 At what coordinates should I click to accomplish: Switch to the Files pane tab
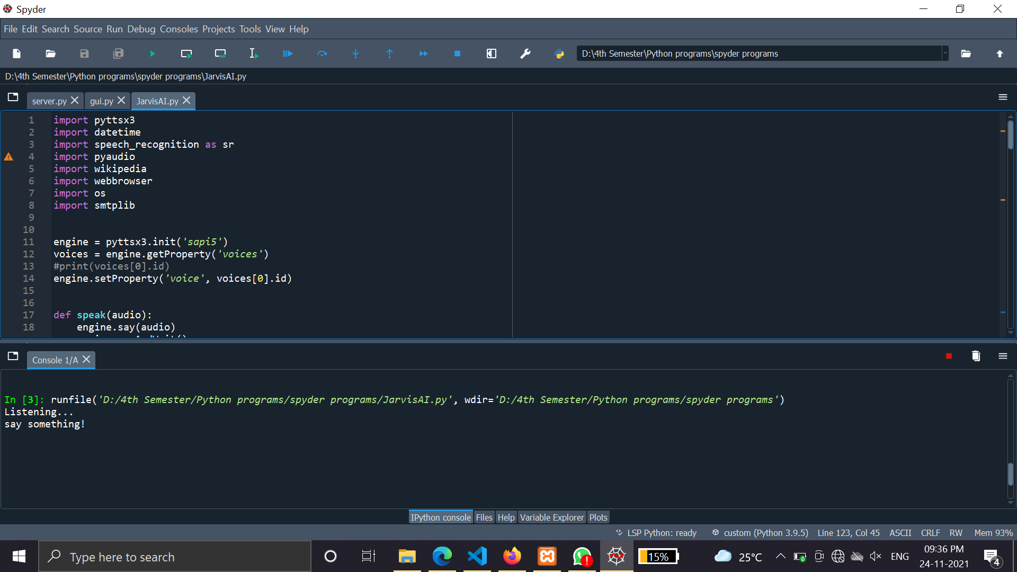[484, 517]
